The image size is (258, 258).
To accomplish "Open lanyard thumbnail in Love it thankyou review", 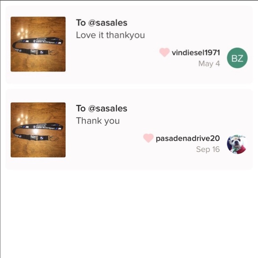I will (x=38, y=44).
